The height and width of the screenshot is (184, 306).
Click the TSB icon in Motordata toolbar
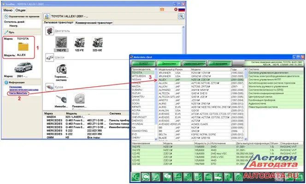click(x=208, y=177)
